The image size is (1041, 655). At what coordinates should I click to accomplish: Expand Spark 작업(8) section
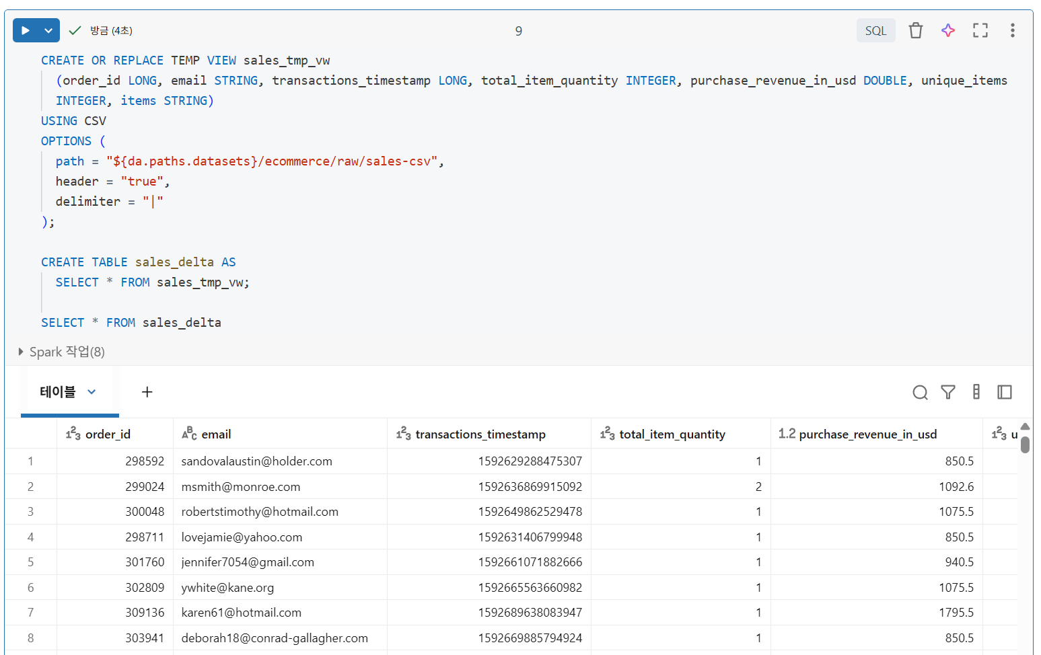tap(61, 352)
